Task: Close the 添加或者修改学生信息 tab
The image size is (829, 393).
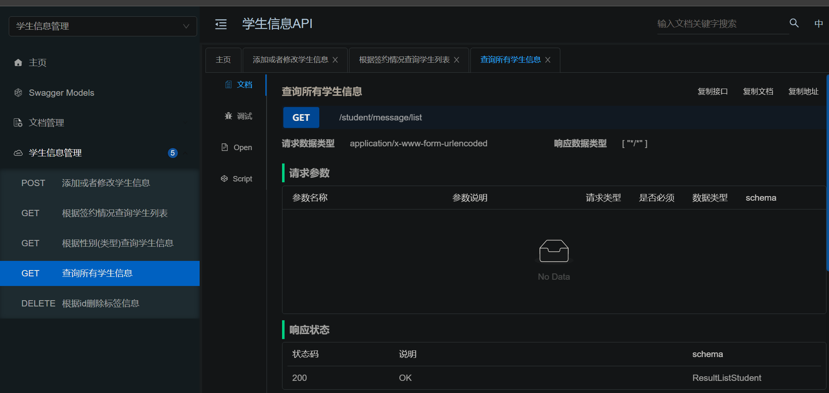Action: (x=335, y=60)
